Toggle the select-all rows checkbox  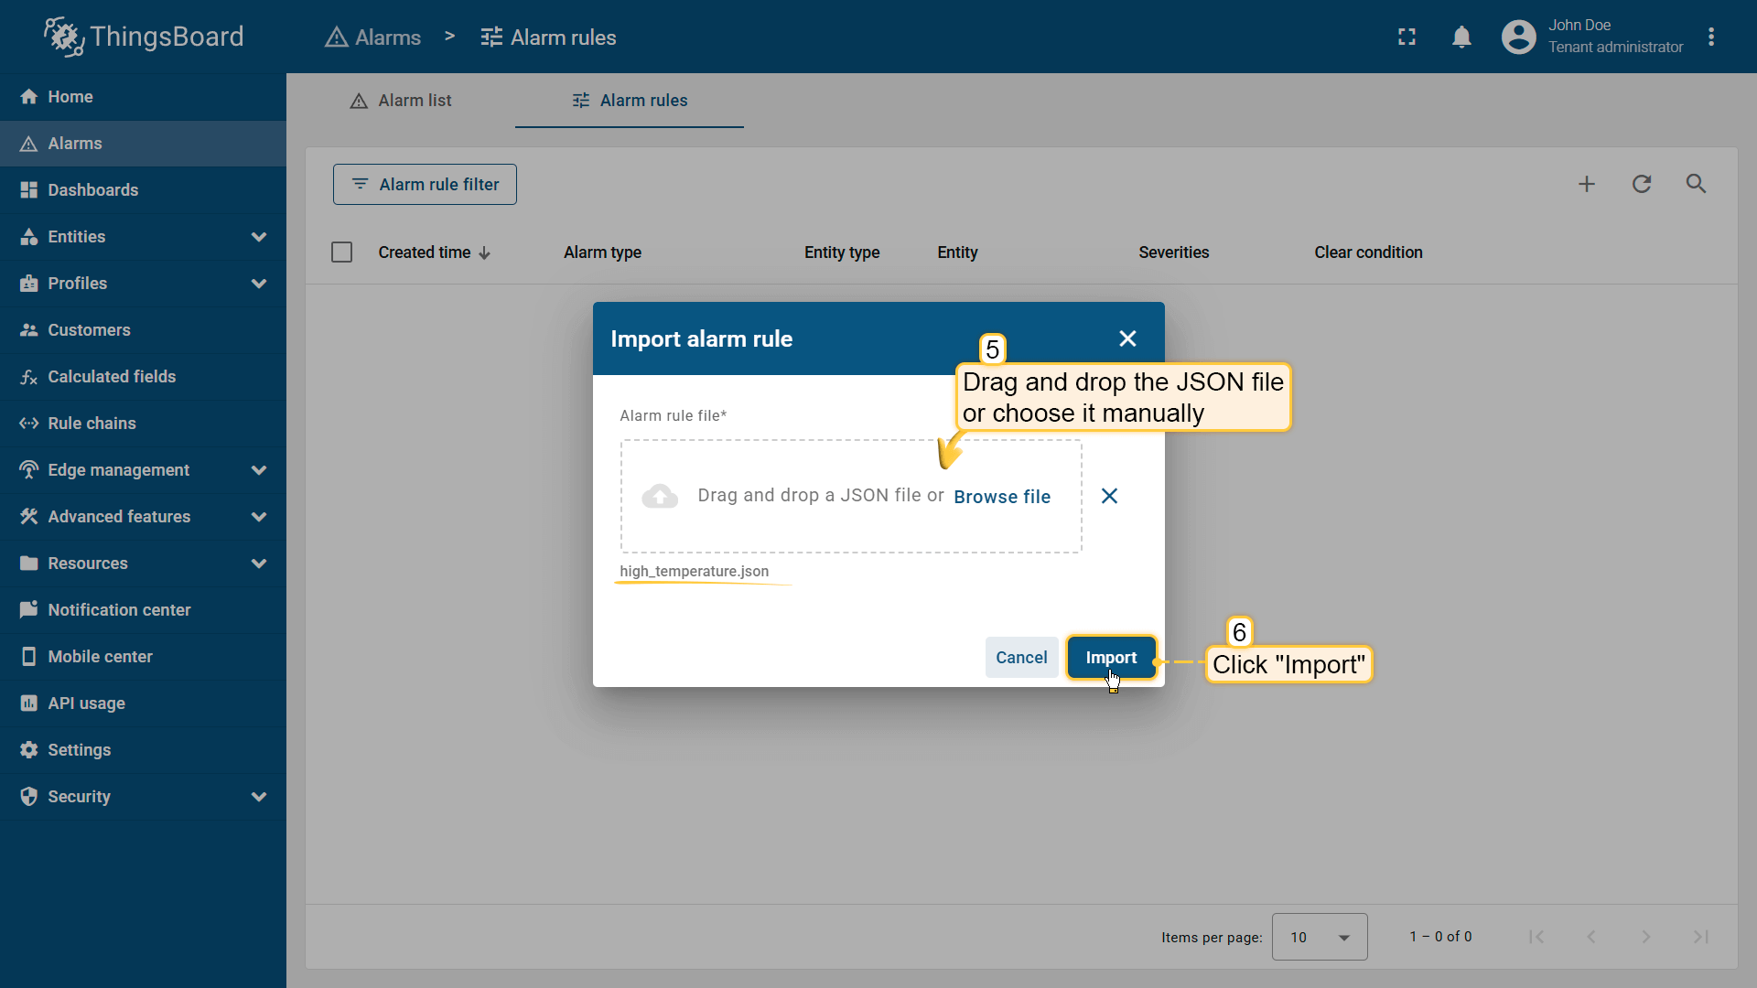tap(341, 252)
